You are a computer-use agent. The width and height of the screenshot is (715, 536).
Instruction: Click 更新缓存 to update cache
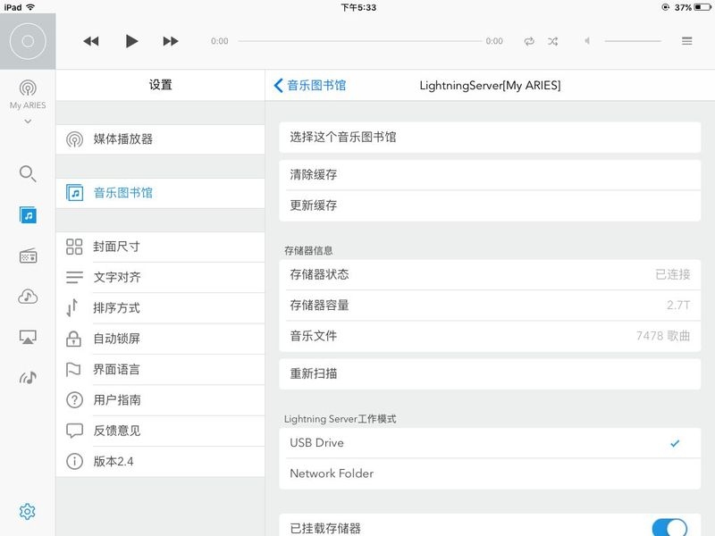[490, 205]
